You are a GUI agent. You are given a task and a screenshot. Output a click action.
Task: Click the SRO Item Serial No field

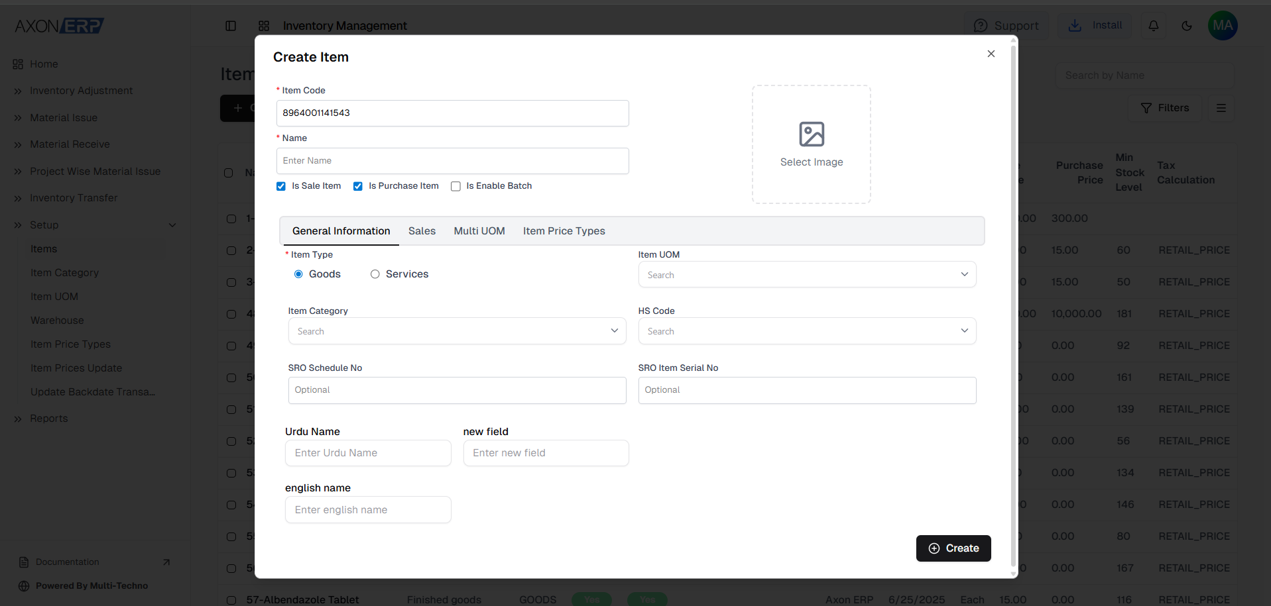tap(807, 390)
